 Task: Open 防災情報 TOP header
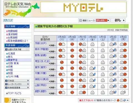[17, 26]
